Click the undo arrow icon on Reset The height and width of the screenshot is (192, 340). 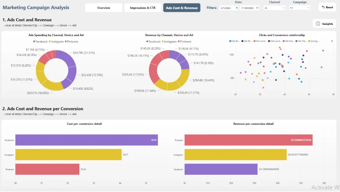[x=323, y=7]
